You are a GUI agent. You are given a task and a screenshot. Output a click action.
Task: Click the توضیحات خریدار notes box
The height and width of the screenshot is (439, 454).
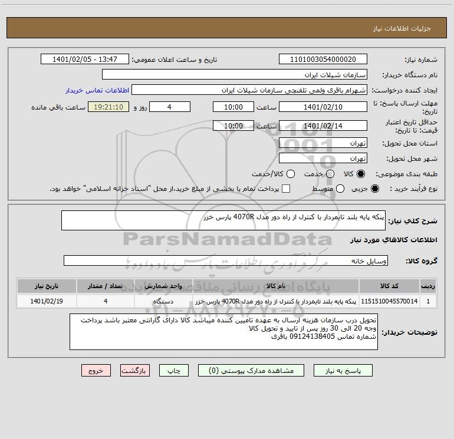point(223,332)
